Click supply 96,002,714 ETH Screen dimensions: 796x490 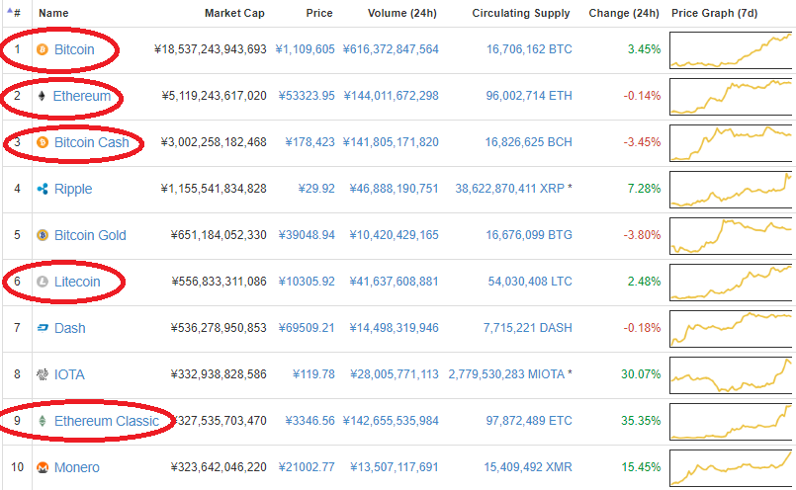coord(529,96)
